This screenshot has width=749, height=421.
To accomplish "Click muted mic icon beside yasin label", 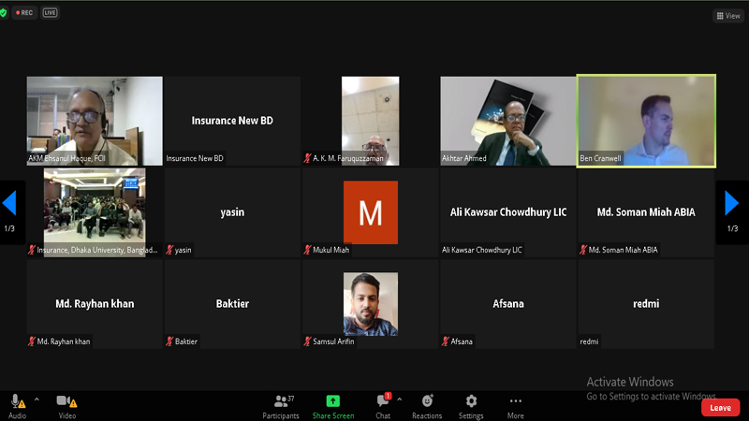I will point(169,250).
